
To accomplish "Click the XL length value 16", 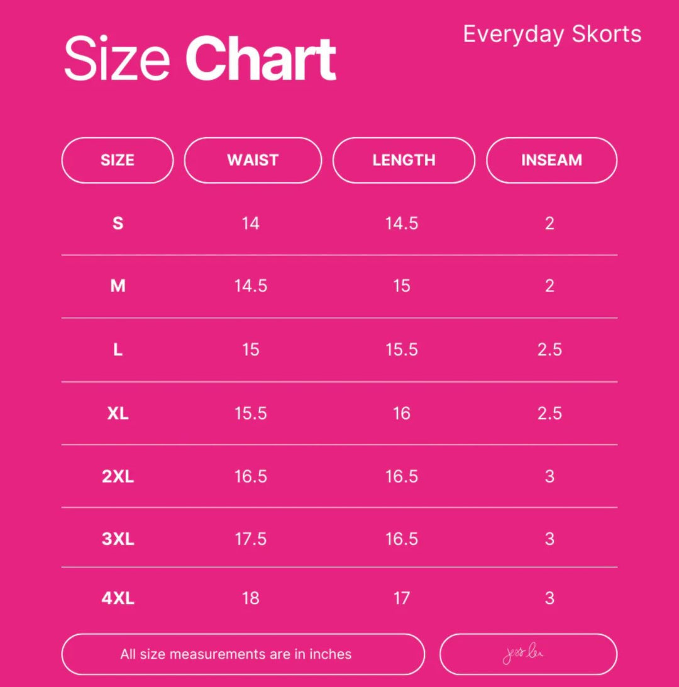I will (402, 413).
